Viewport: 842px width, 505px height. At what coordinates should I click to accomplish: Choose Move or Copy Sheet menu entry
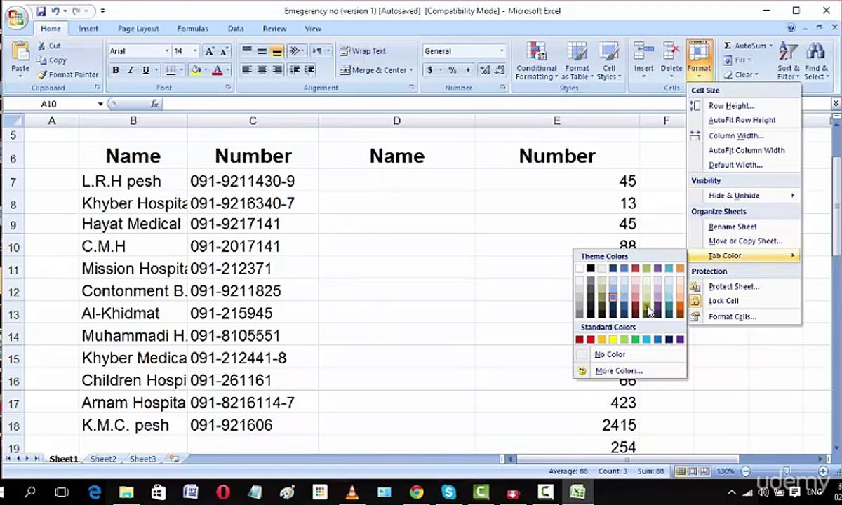(744, 241)
